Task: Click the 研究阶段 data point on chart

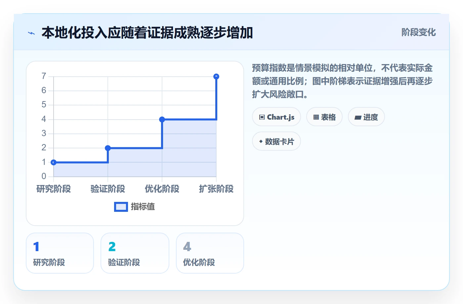Action: pyautogui.click(x=54, y=162)
